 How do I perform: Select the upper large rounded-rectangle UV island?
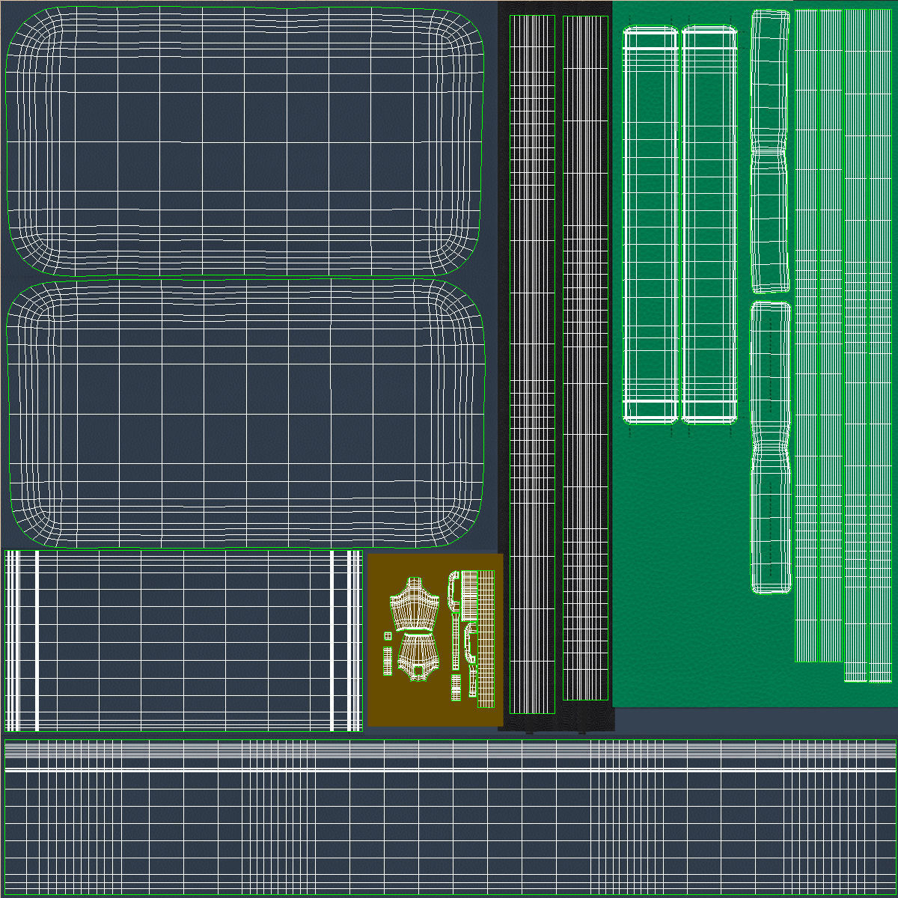pos(245,141)
